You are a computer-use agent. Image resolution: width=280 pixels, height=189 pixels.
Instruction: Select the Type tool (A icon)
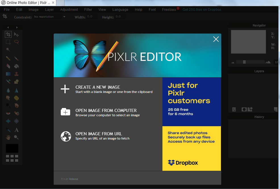[x=16, y=130]
